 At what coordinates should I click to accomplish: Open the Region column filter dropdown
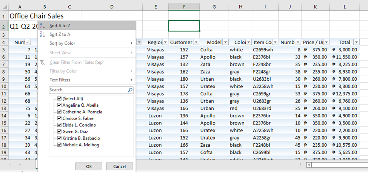click(165, 42)
